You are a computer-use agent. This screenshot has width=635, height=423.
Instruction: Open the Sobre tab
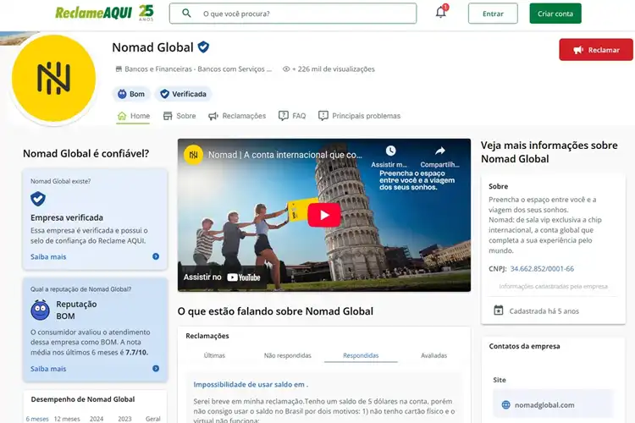click(x=179, y=116)
